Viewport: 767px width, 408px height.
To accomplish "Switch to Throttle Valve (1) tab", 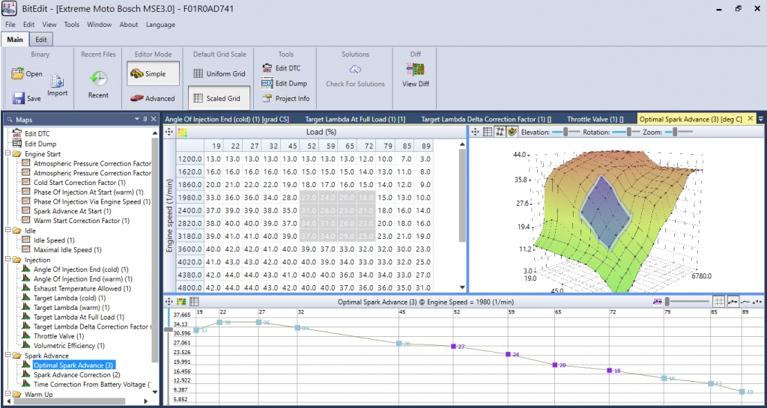I will pos(595,119).
